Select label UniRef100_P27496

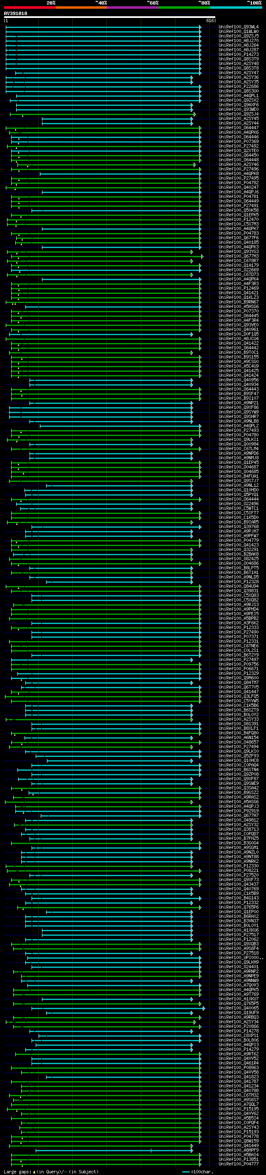pos(239,169)
